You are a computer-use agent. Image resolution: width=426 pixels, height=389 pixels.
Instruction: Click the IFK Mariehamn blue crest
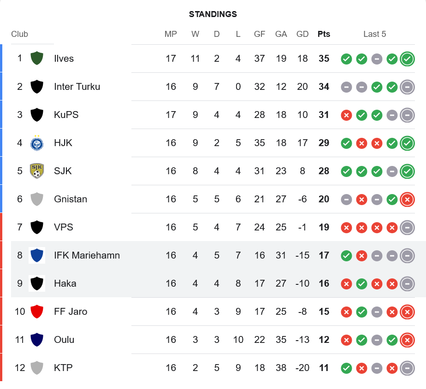pyautogui.click(x=37, y=255)
